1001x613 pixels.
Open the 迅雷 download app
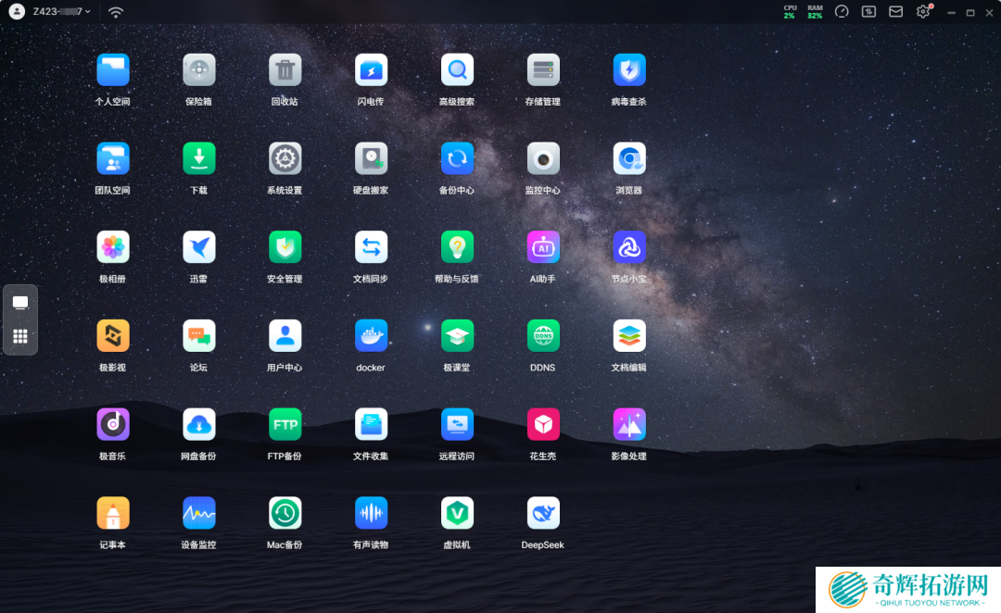click(x=198, y=247)
